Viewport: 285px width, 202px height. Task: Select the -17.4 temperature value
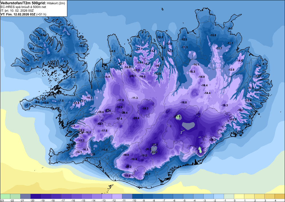coord(119,119)
